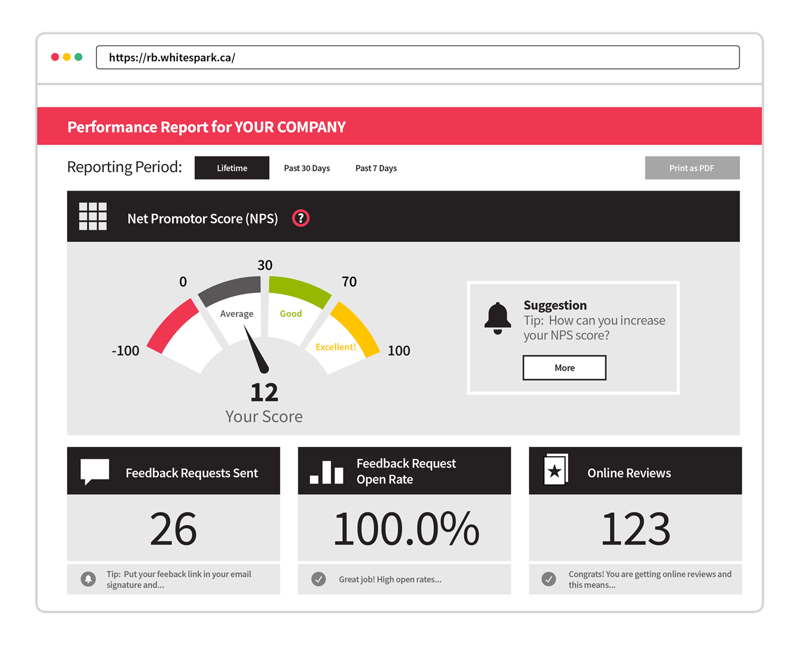Click the grid icon beside Net Promotor Score
Image resolution: width=800 pixels, height=649 pixels.
(x=93, y=216)
